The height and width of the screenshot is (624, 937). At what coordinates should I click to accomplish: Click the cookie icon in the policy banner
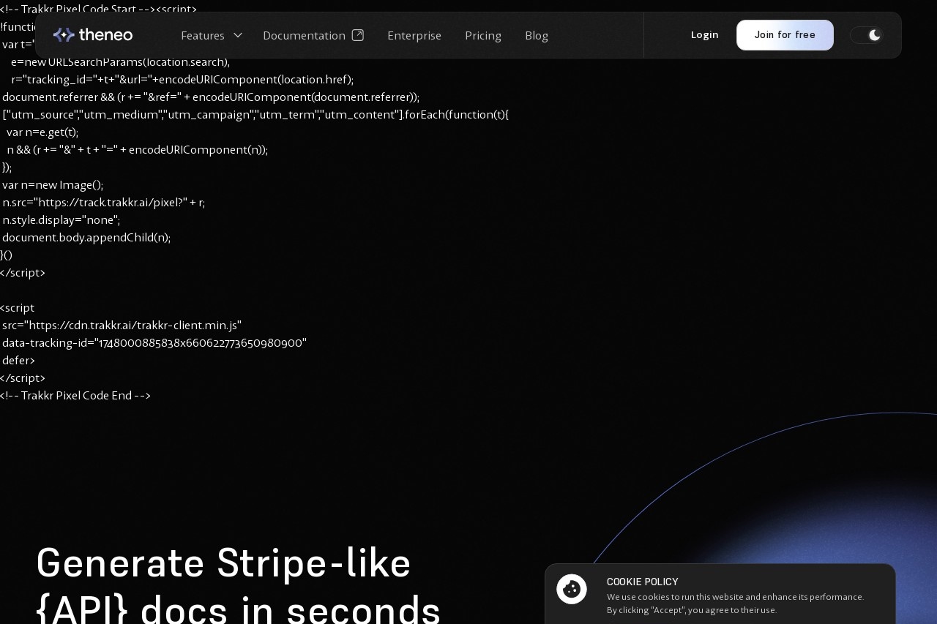pyautogui.click(x=572, y=589)
